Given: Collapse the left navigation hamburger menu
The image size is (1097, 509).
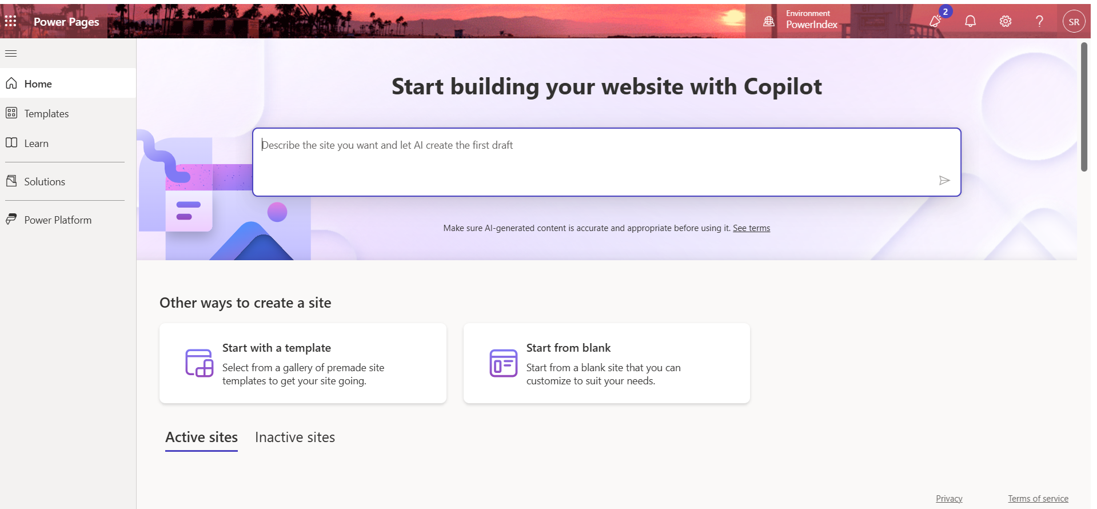Looking at the screenshot, I should pos(11,54).
